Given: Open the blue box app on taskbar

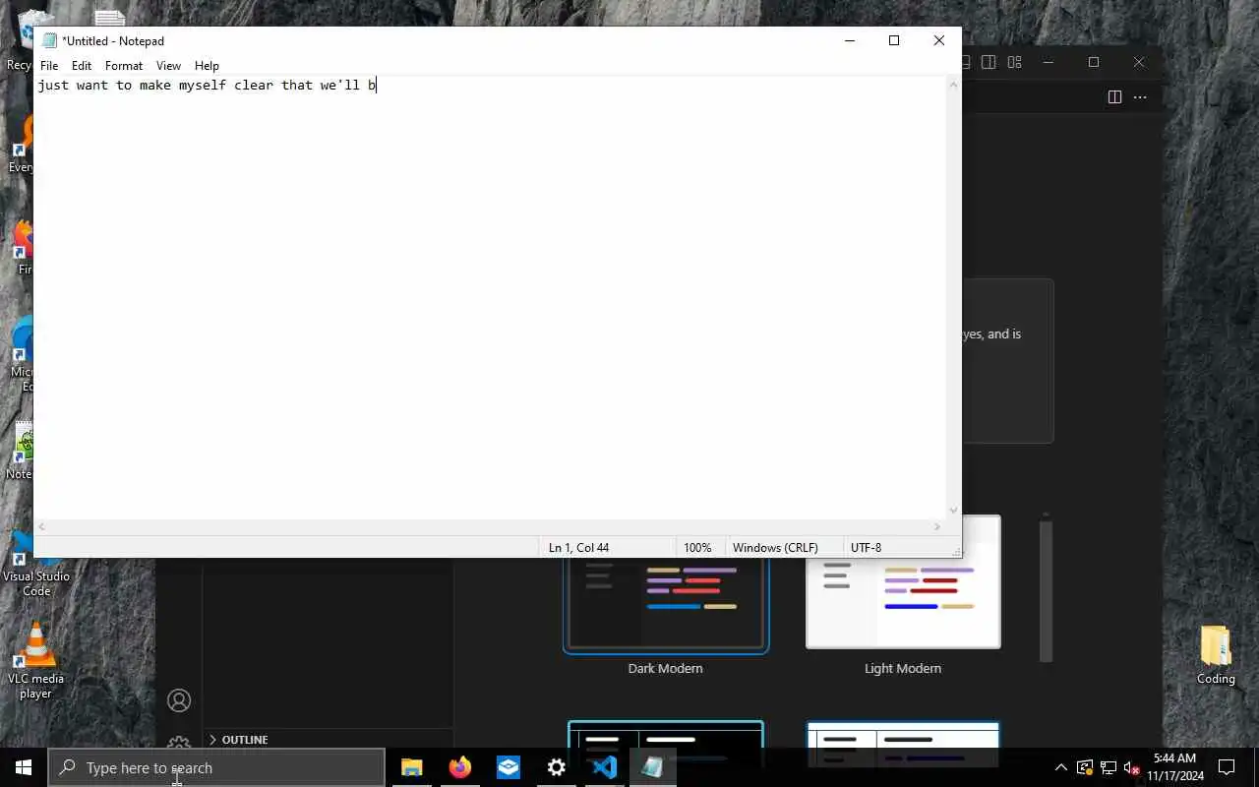Looking at the screenshot, I should [x=508, y=767].
